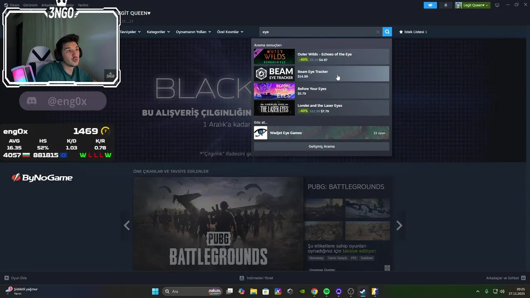Viewport: 530px width, 298px height.
Task: Select Lorelei and the Laser Eyes result
Action: pyautogui.click(x=321, y=108)
